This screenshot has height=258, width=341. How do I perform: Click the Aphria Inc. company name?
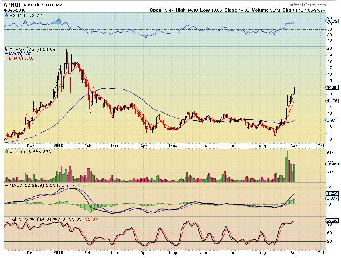pos(33,5)
